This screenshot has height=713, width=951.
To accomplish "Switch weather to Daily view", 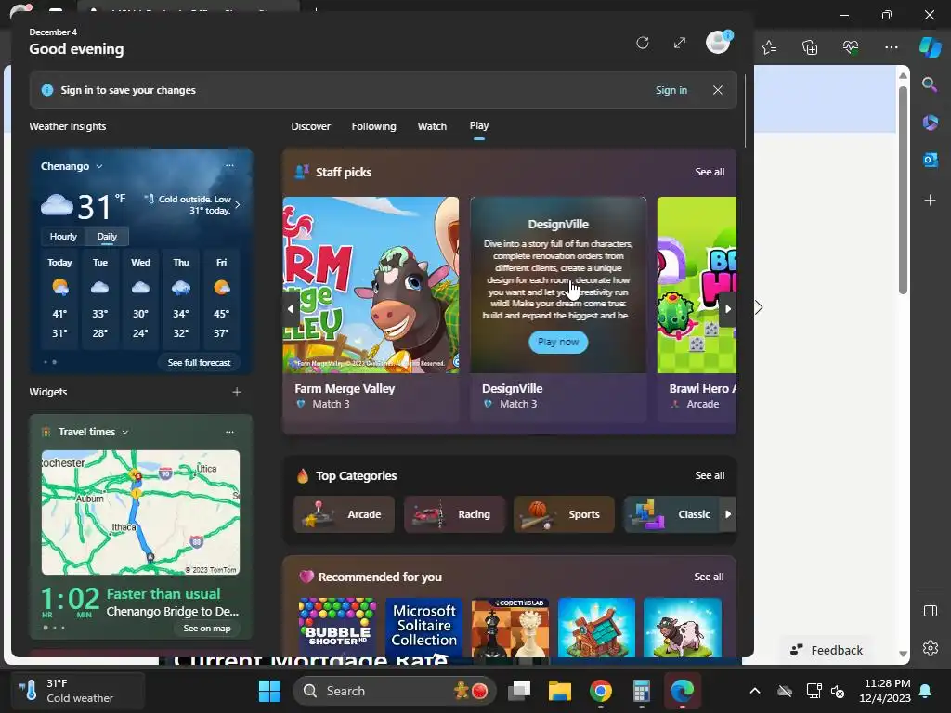I will (x=107, y=237).
